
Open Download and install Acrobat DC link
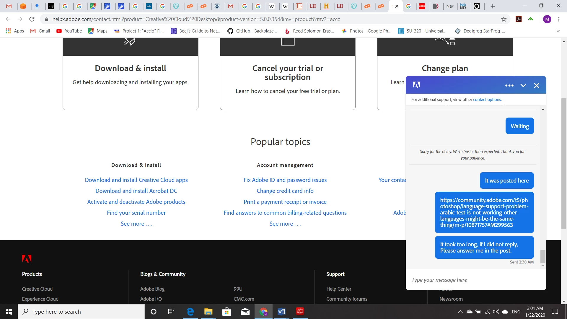(x=136, y=191)
